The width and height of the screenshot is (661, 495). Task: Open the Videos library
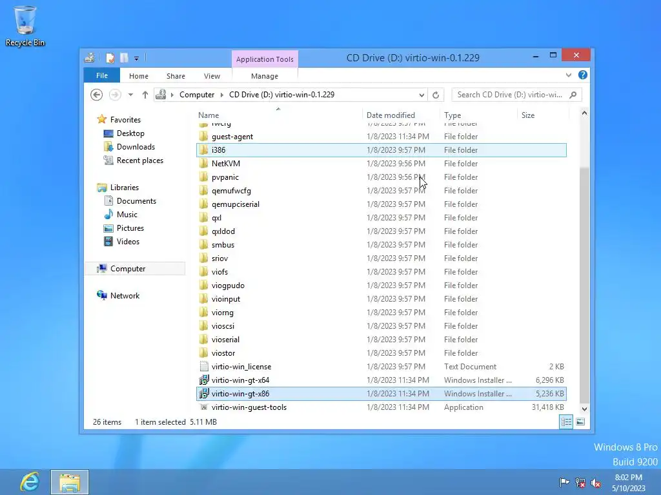click(x=128, y=242)
